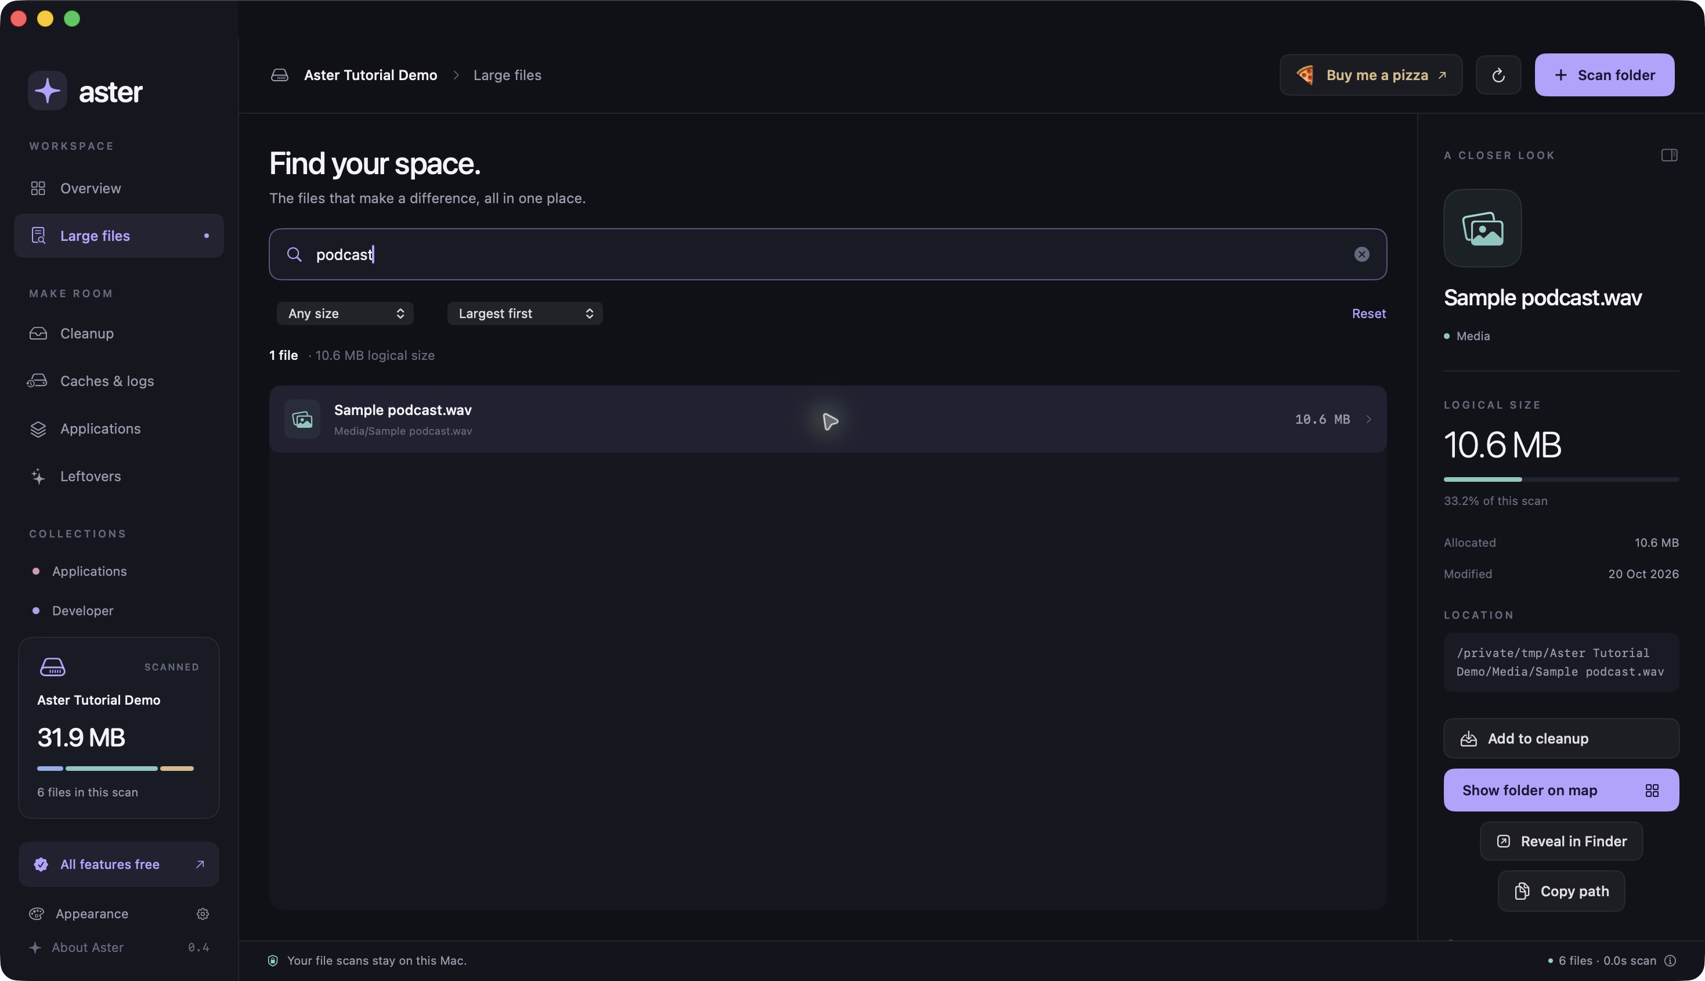The width and height of the screenshot is (1705, 981).
Task: Click the All features free banner
Action: coord(118,864)
